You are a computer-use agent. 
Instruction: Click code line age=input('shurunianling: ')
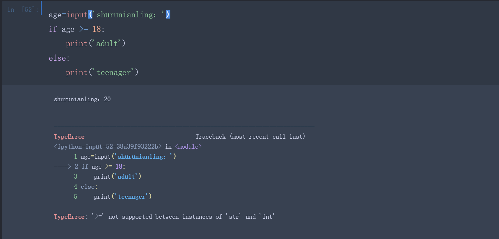pos(110,14)
